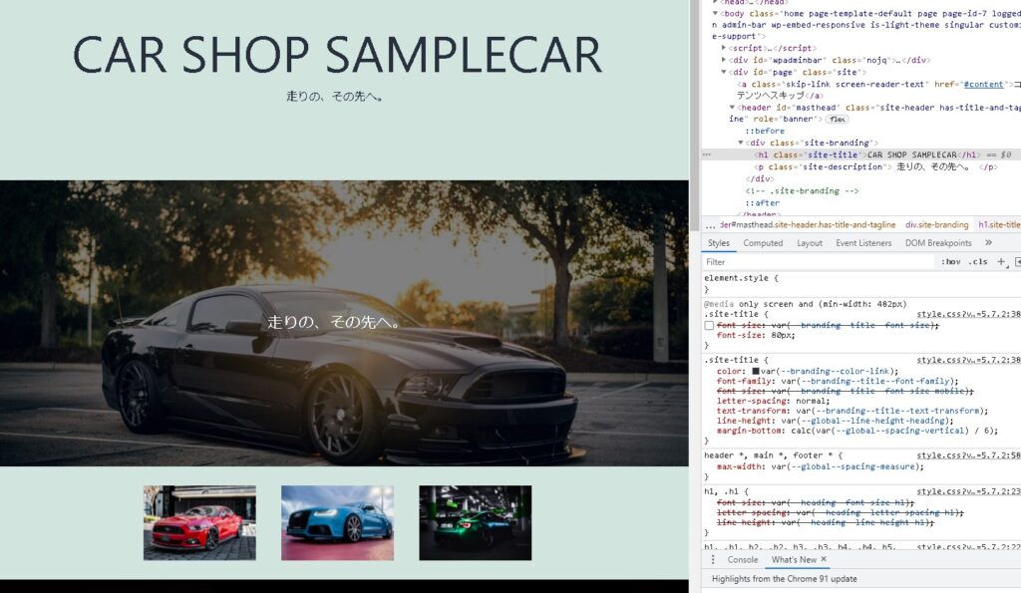Close the What's New drawer tab
The image size is (1021, 593).
click(x=824, y=560)
